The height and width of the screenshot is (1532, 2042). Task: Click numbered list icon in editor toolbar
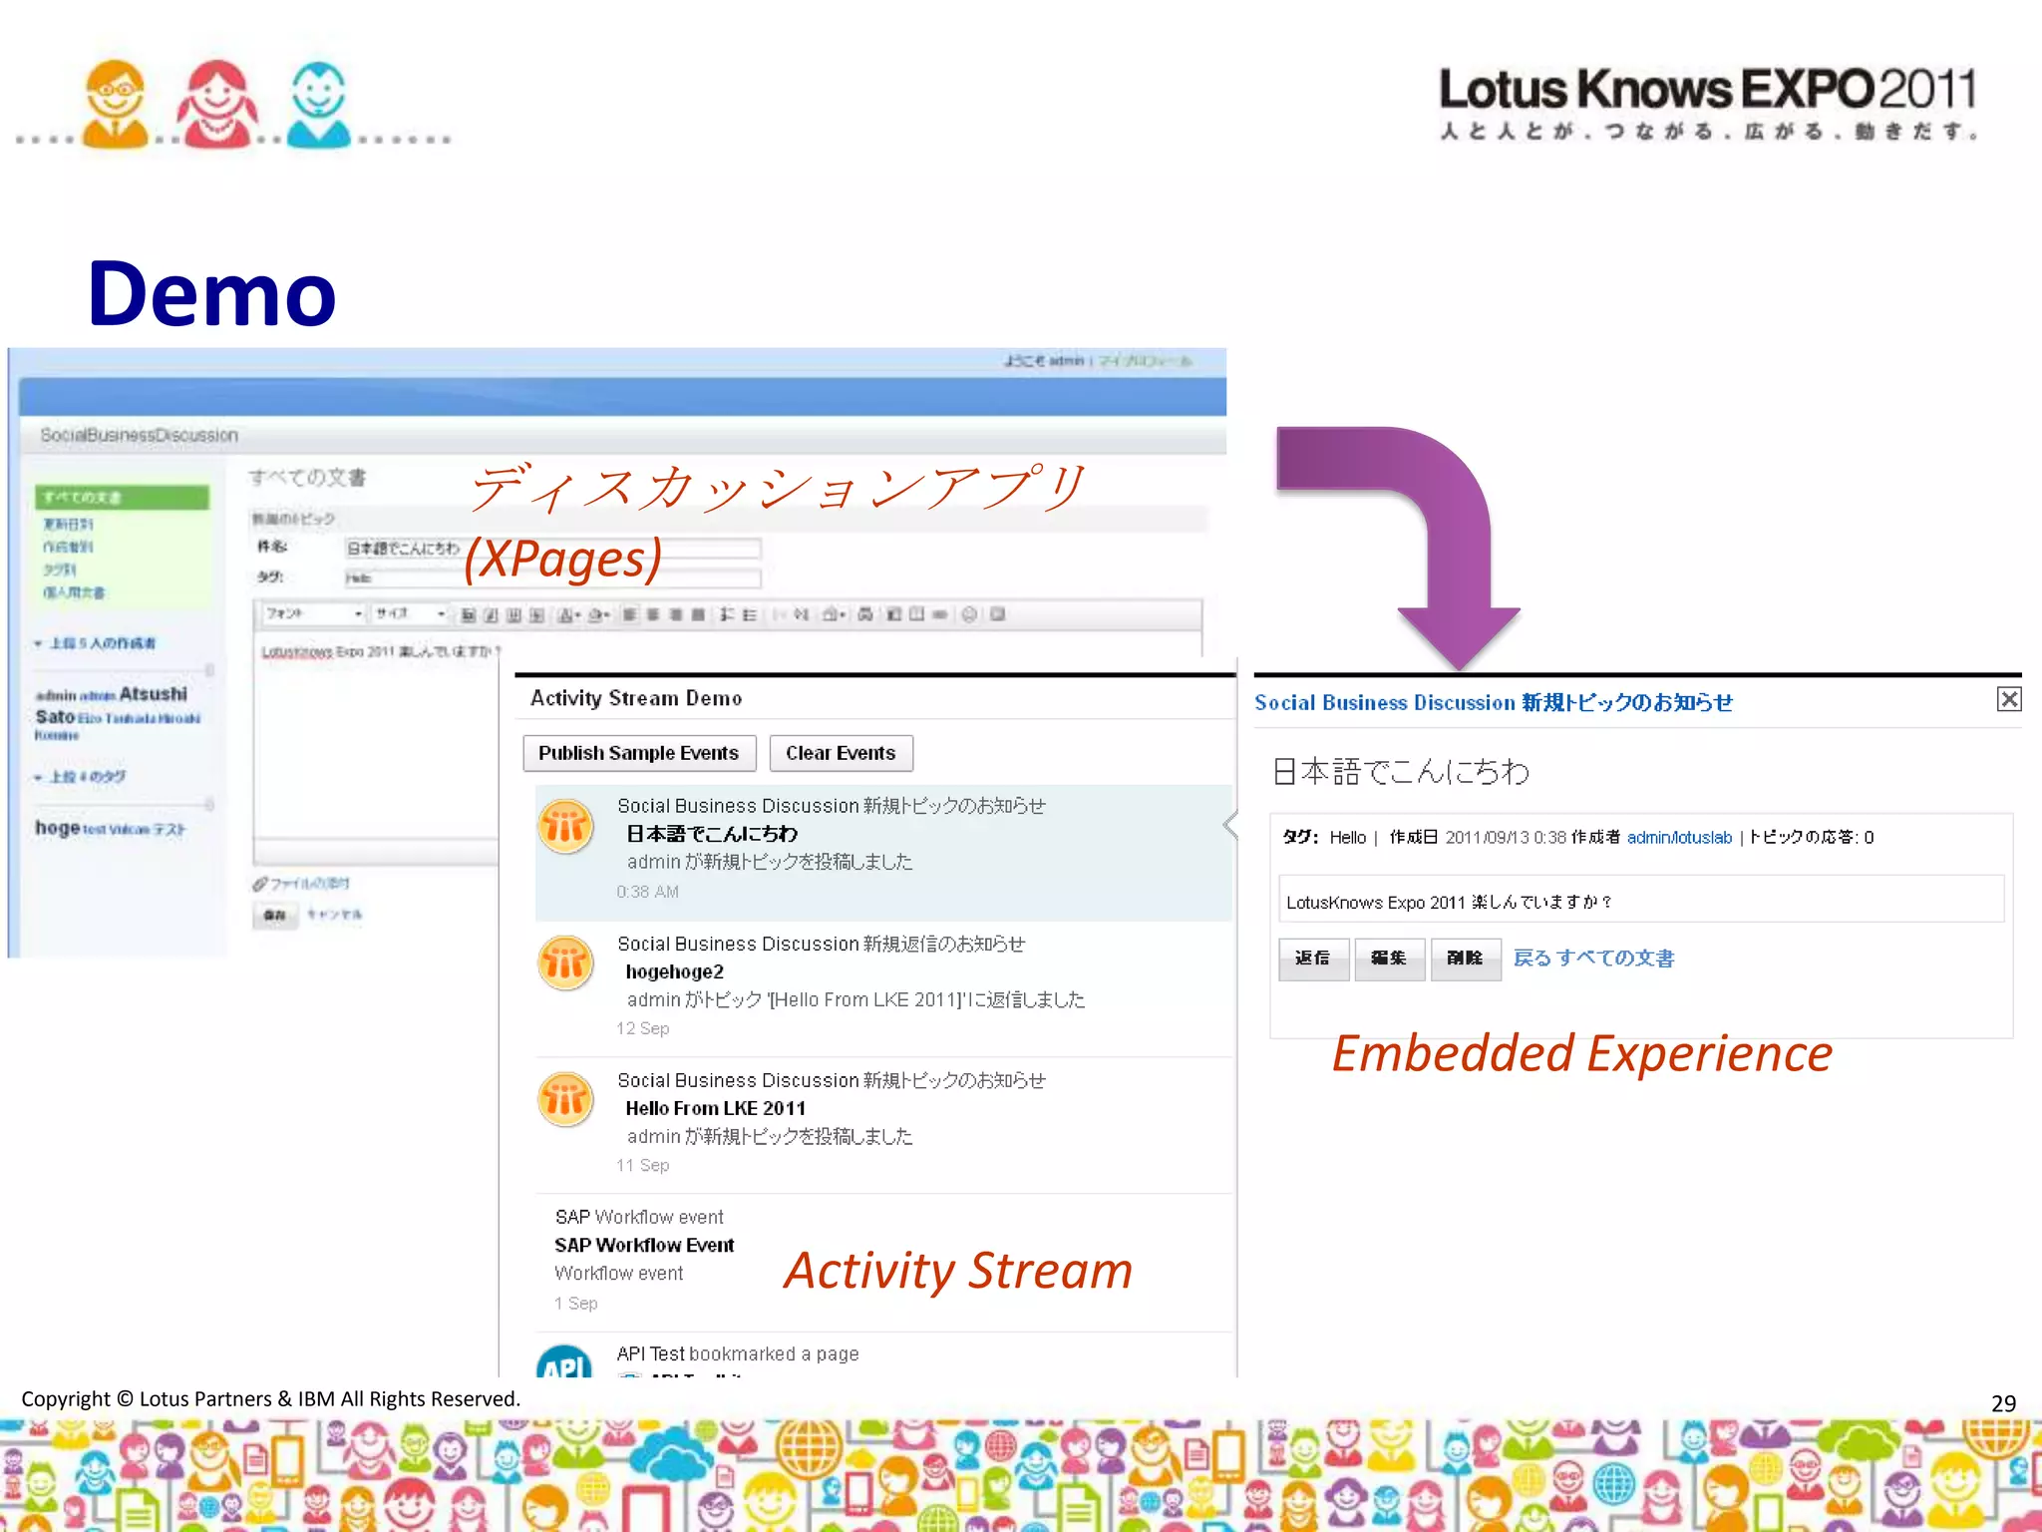pos(727,614)
